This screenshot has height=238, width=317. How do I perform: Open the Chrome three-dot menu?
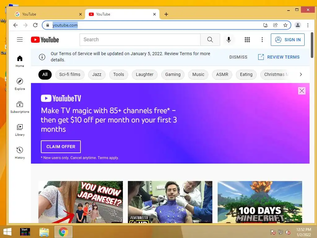pos(308,25)
